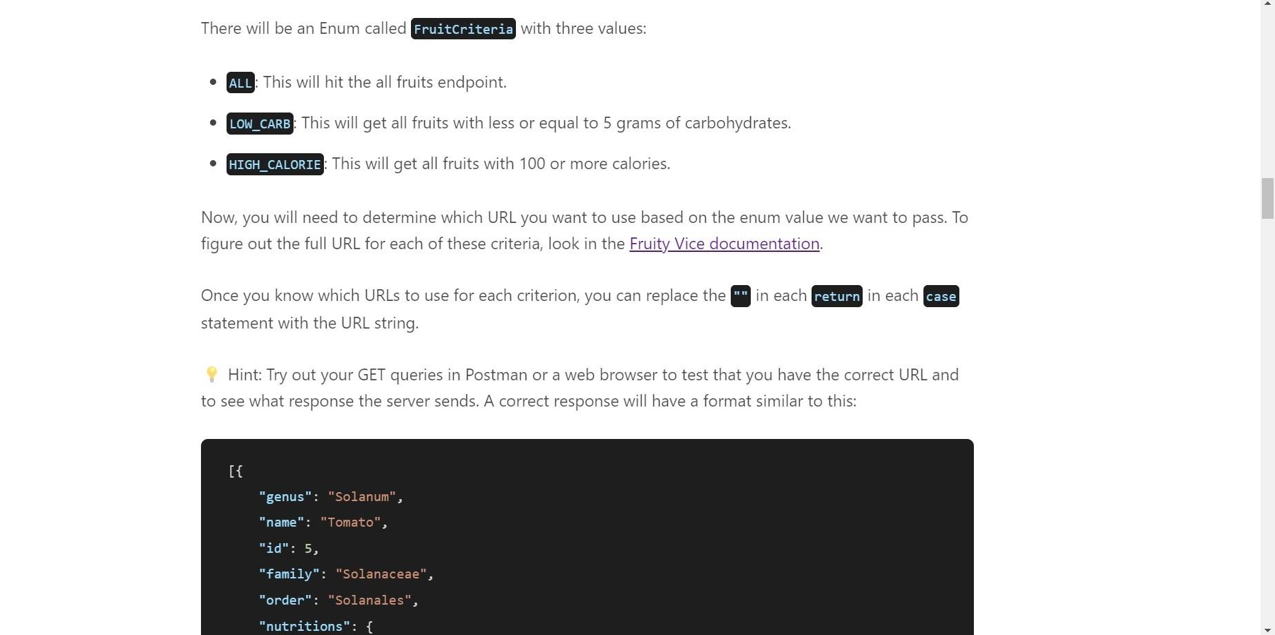Click the lightbulb hint emoji
1275x635 pixels.
[x=211, y=375]
